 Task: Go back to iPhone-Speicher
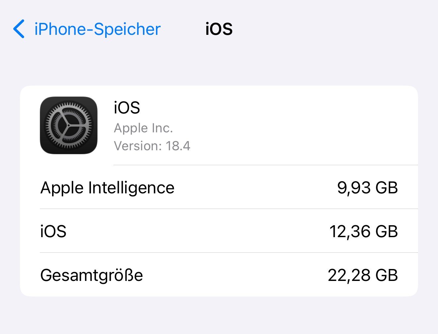[97, 29]
